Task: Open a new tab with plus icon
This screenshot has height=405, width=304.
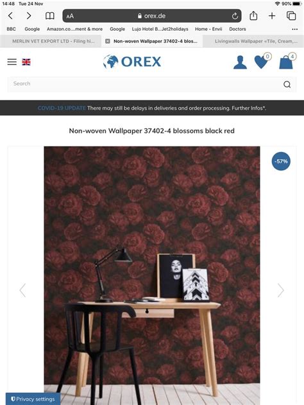Action: 272,16
